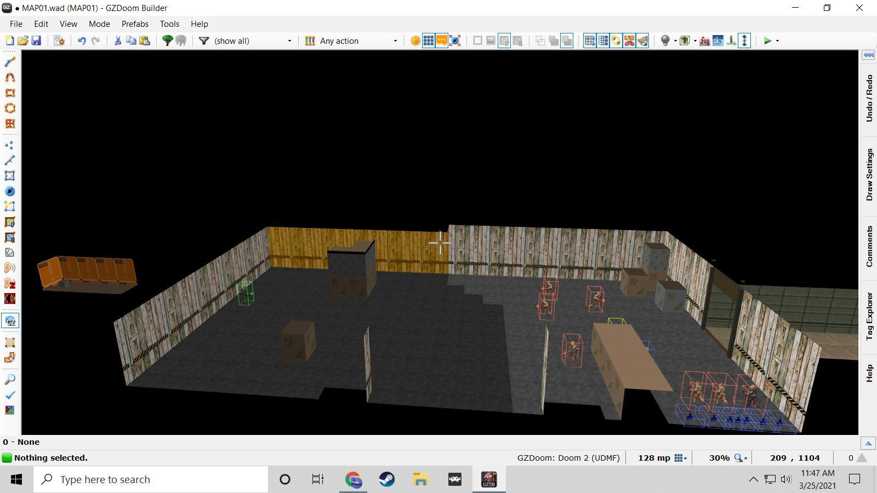Select the Draw Lines tool in left sidebar
This screenshot has width=877, height=493.
click(10, 62)
